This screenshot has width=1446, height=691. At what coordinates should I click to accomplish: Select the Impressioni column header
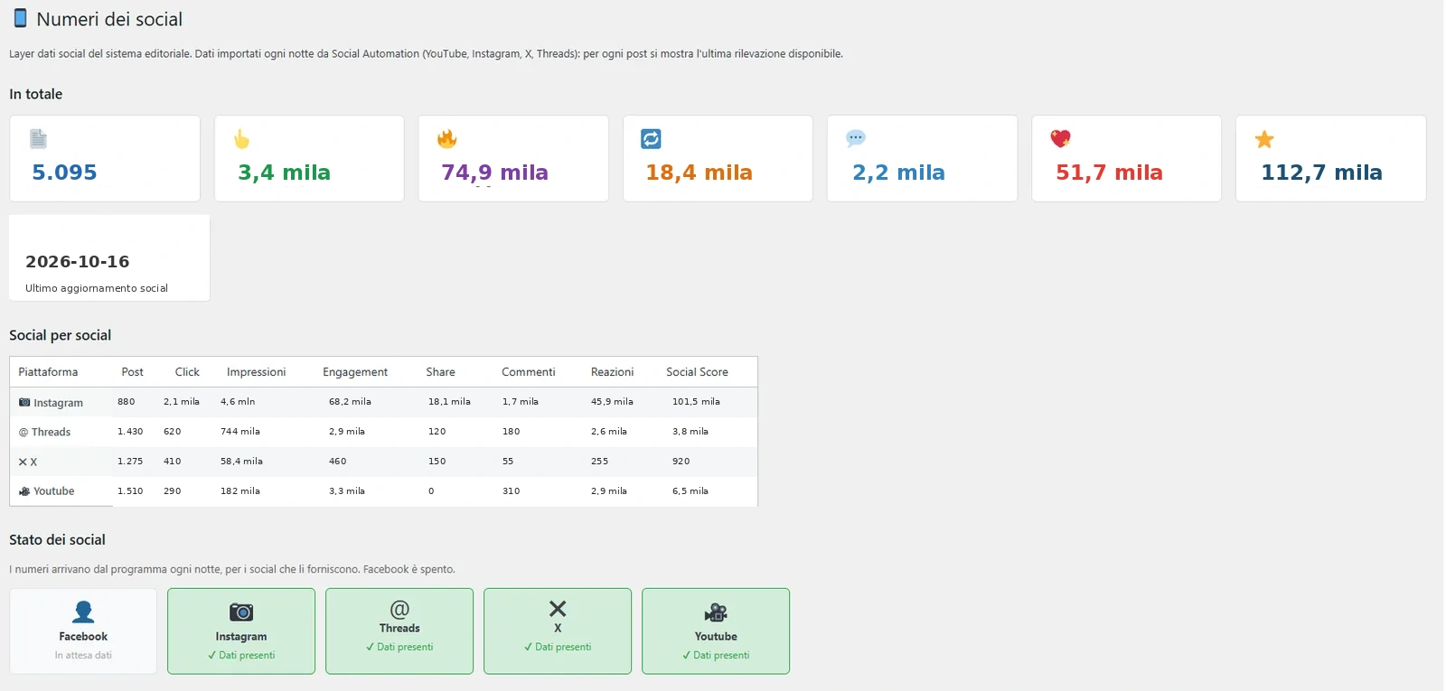point(257,372)
